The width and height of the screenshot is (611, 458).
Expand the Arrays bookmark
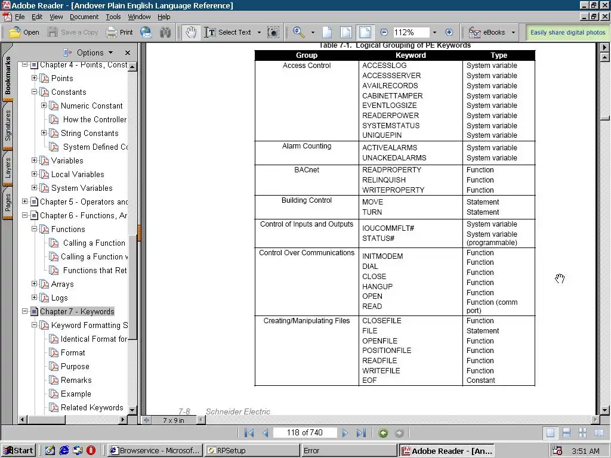click(34, 283)
